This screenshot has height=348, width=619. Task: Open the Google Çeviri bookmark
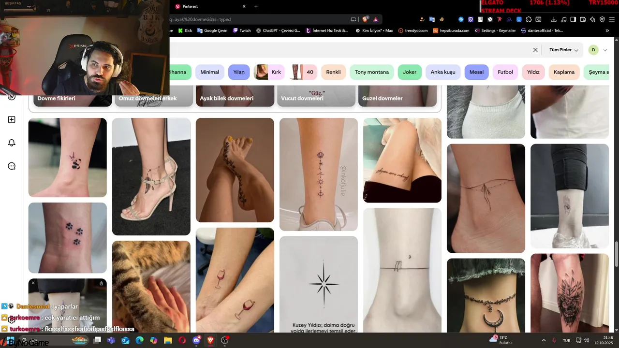point(212,30)
